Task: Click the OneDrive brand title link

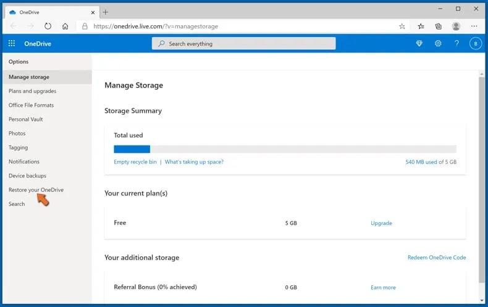Action: [x=38, y=44]
